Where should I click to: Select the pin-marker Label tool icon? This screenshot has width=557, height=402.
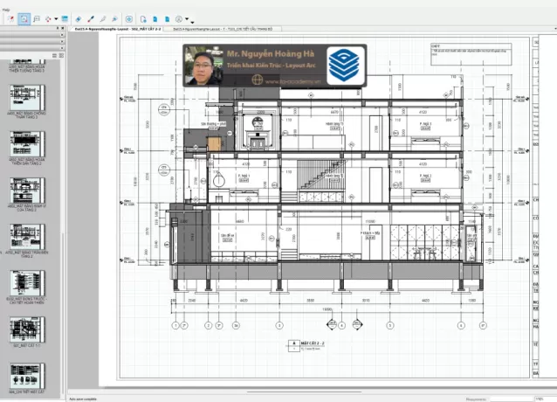pyautogui.click(x=10, y=19)
